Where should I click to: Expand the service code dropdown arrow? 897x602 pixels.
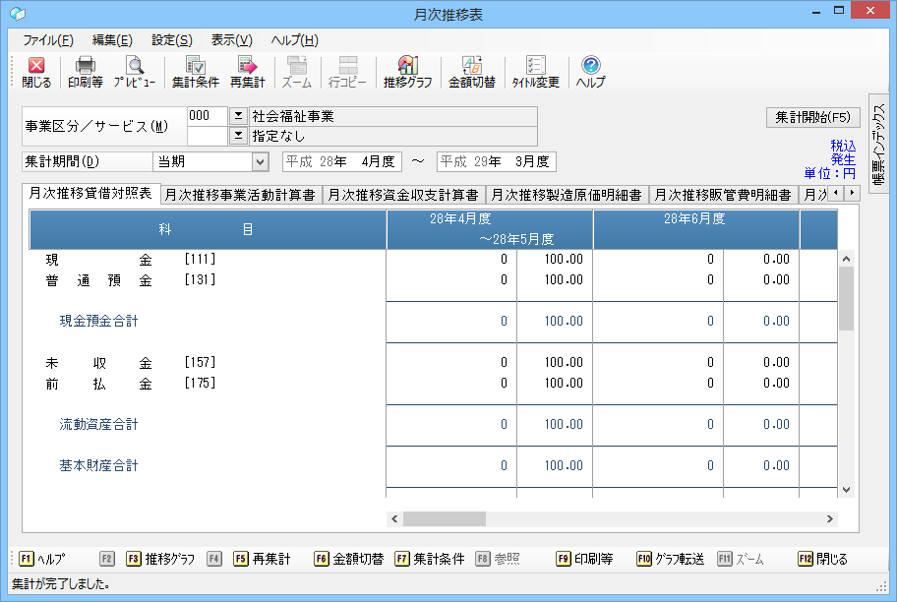click(x=237, y=136)
